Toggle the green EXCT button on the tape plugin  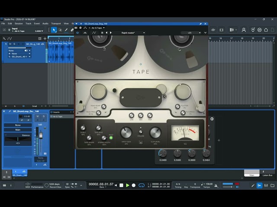pos(111,138)
